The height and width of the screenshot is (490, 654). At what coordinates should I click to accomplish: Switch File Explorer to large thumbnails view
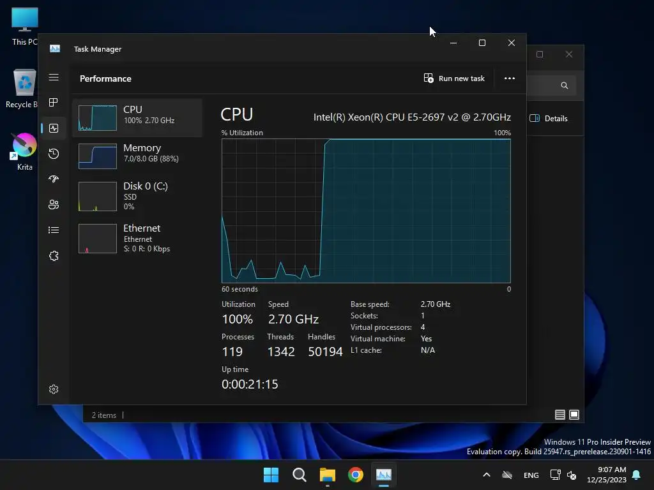click(574, 415)
